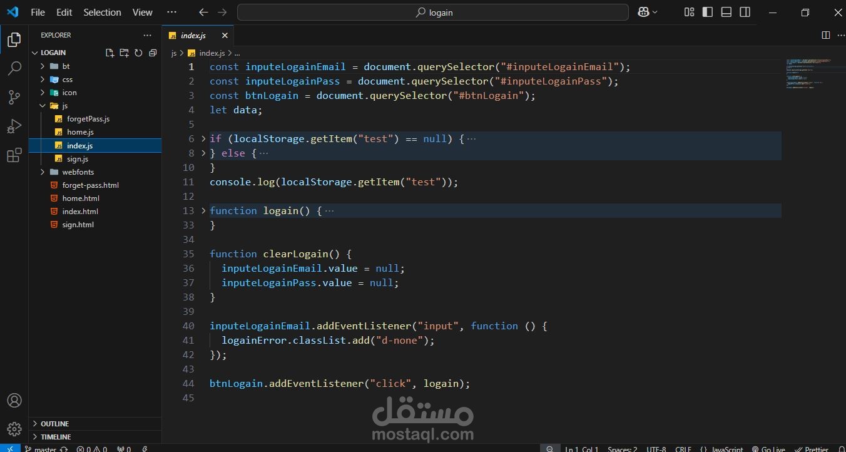
Task: Split the editor to the right
Action: [x=826, y=35]
